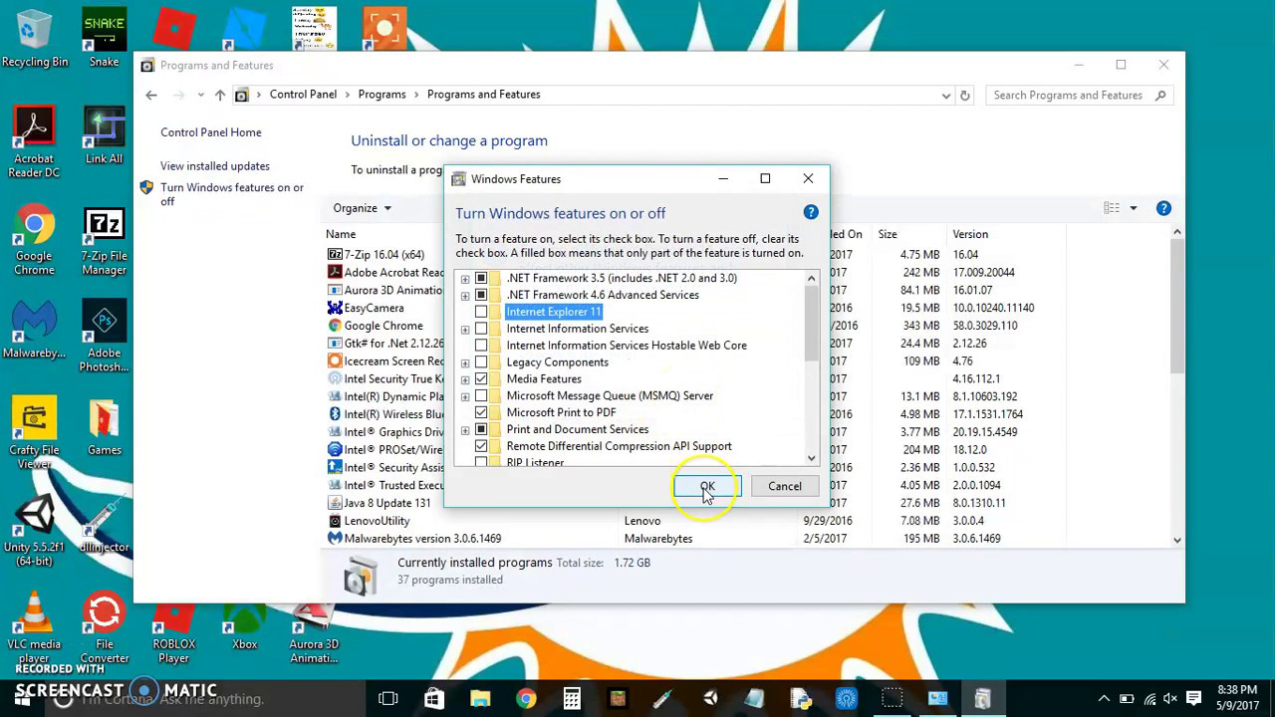Enable the Internet Information Services Hostable Web Core checkbox

(481, 346)
